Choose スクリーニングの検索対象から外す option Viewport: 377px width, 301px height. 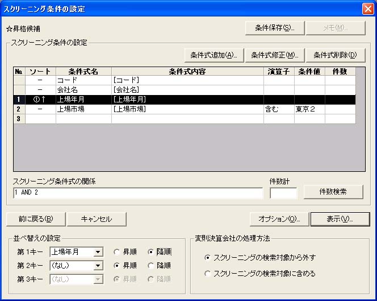[208, 258]
